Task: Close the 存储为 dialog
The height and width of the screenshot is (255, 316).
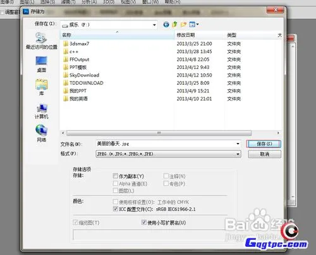Action: pyautogui.click(x=276, y=10)
